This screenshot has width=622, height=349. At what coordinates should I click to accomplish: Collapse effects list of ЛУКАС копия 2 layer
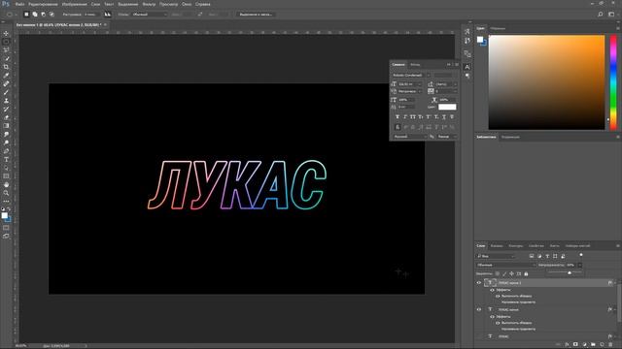(615, 283)
